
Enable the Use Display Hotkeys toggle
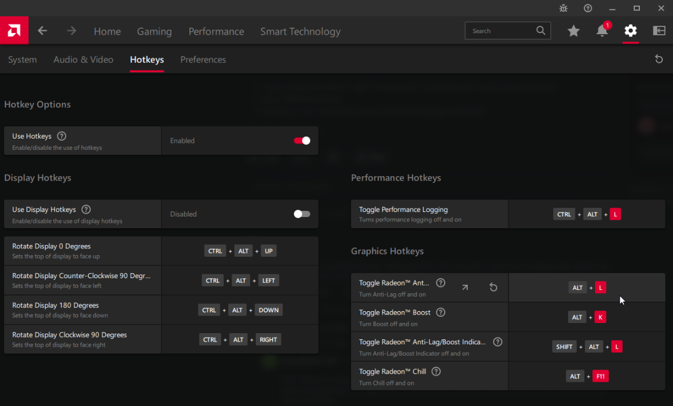[302, 214]
